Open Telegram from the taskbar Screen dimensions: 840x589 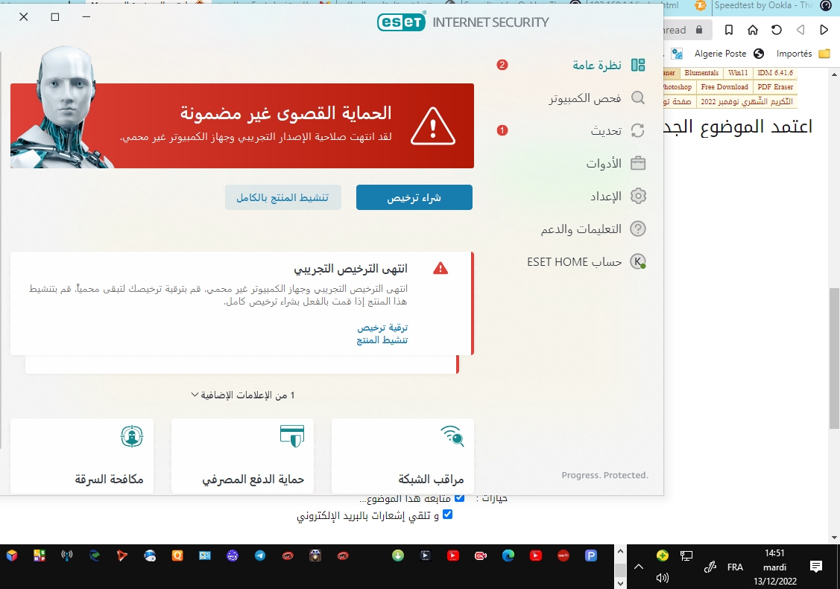tap(260, 555)
